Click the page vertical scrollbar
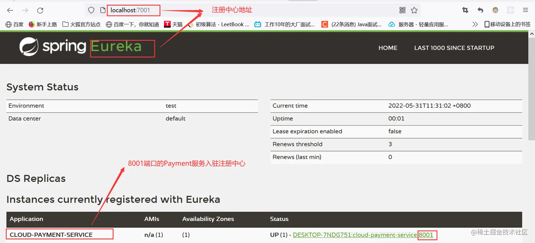535x243 pixels. pyautogui.click(x=531, y=88)
